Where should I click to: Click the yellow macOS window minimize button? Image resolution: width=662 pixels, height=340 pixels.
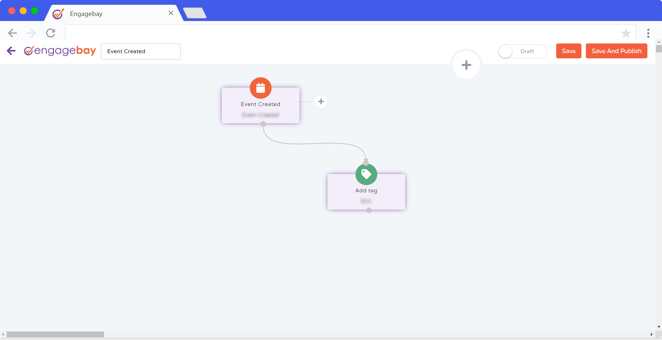pyautogui.click(x=23, y=11)
